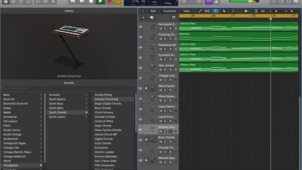Expand the Wave Cycles track stack
This screenshot has height=170, width=302.
pos(146,88)
